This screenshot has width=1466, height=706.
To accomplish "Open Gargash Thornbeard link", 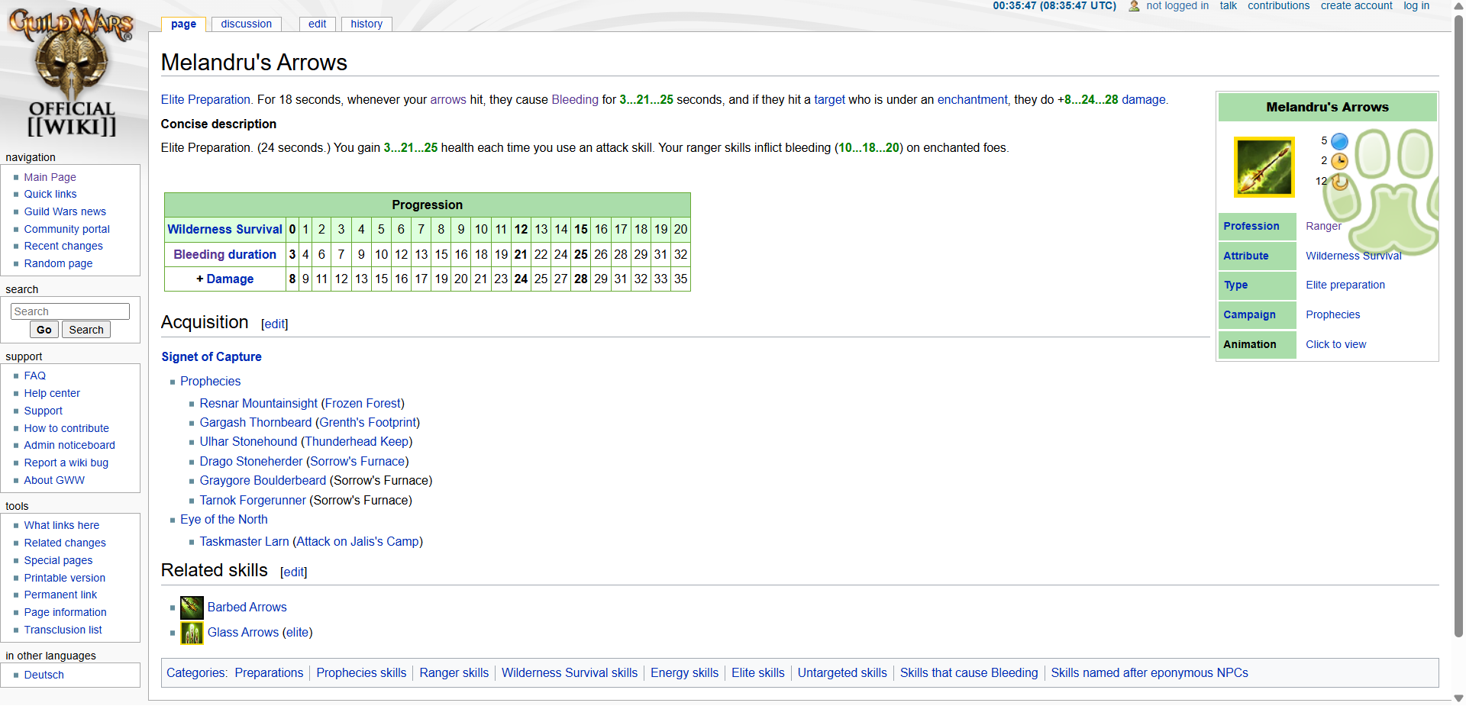I will 256,422.
